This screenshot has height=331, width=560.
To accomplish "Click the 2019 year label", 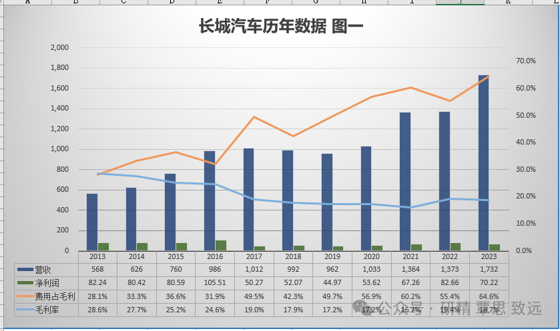I will click(x=332, y=256).
